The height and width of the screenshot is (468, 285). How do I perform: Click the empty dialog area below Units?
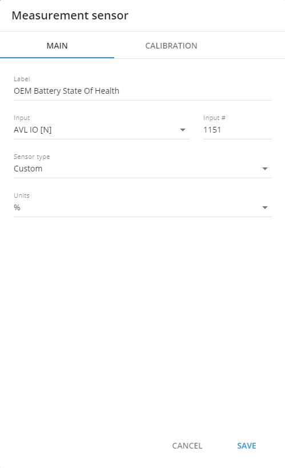click(143, 325)
